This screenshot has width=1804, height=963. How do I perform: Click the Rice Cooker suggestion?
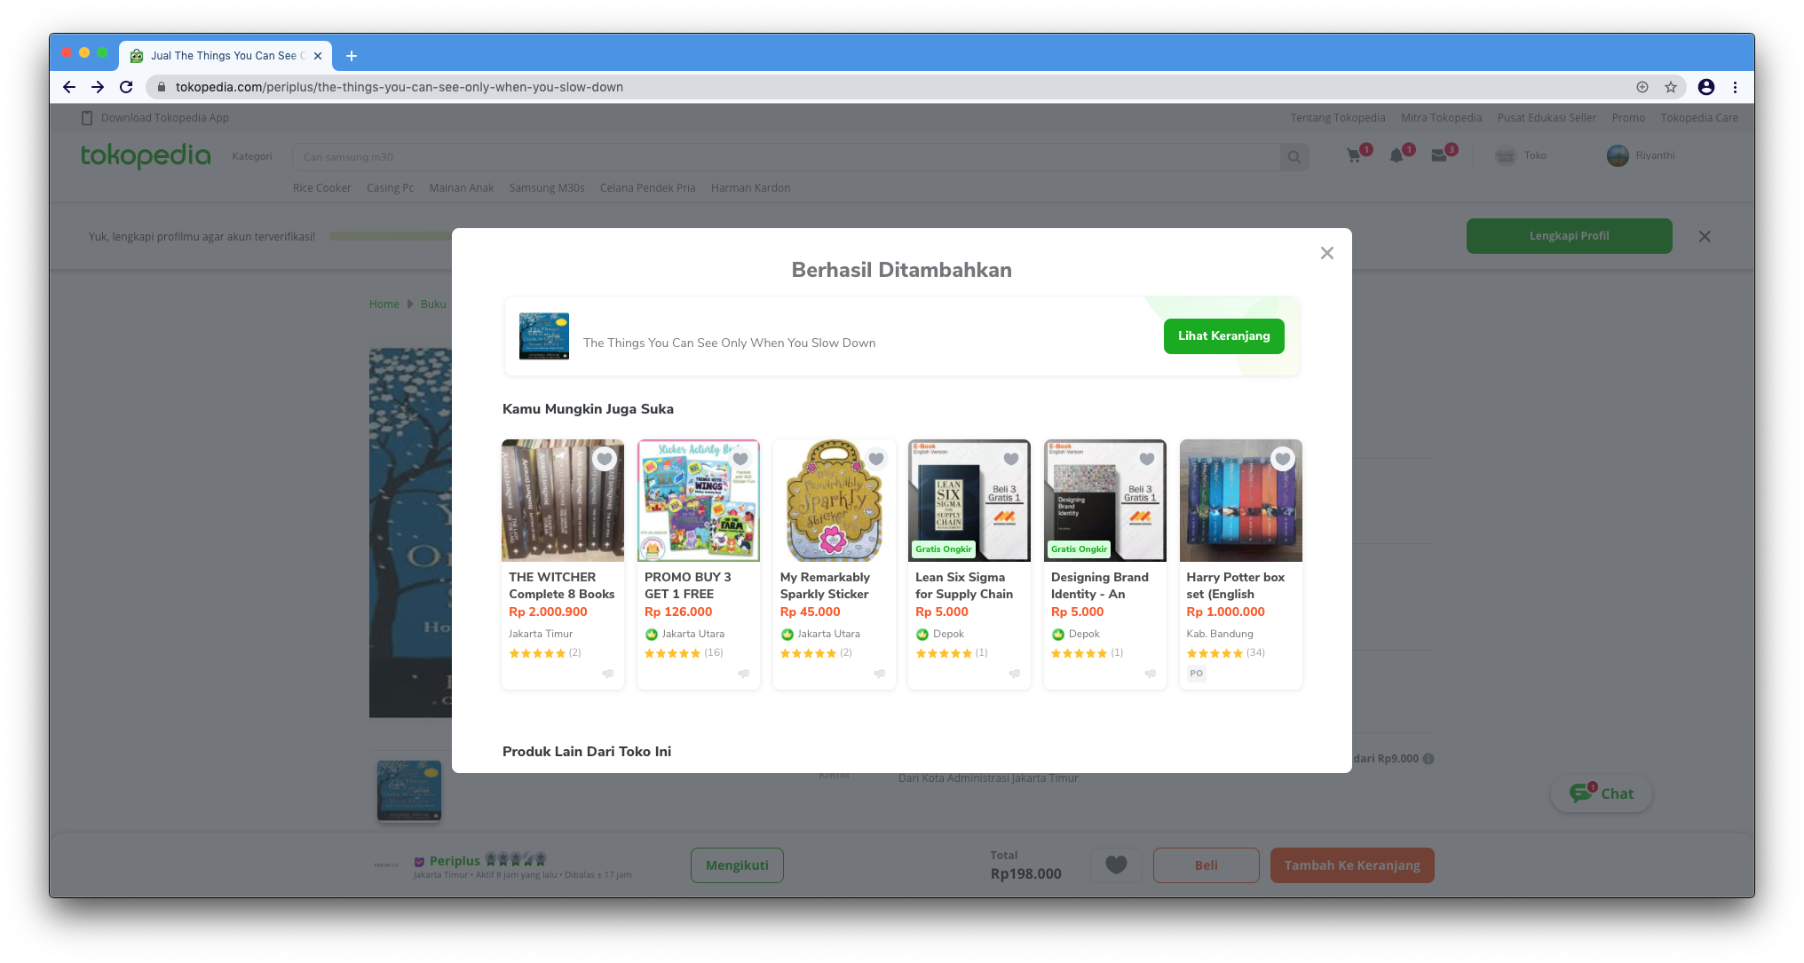(321, 188)
